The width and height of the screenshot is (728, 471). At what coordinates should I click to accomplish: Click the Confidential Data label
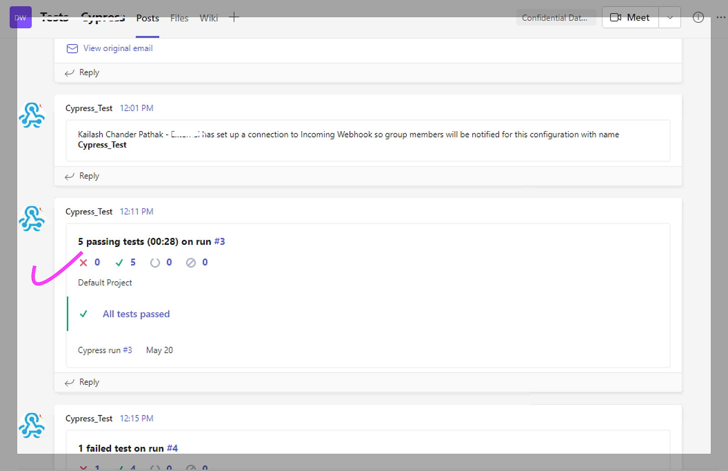click(x=556, y=18)
